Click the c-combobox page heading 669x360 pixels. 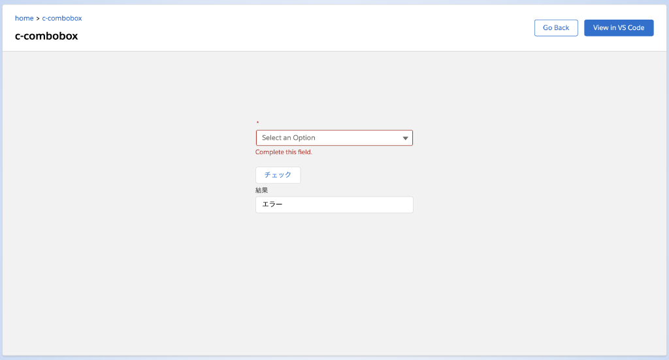pyautogui.click(x=46, y=36)
